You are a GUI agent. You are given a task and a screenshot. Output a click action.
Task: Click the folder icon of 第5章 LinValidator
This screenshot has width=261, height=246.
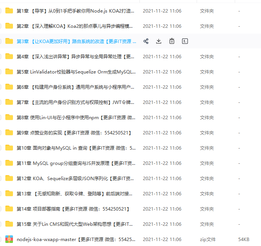click(x=9, y=72)
